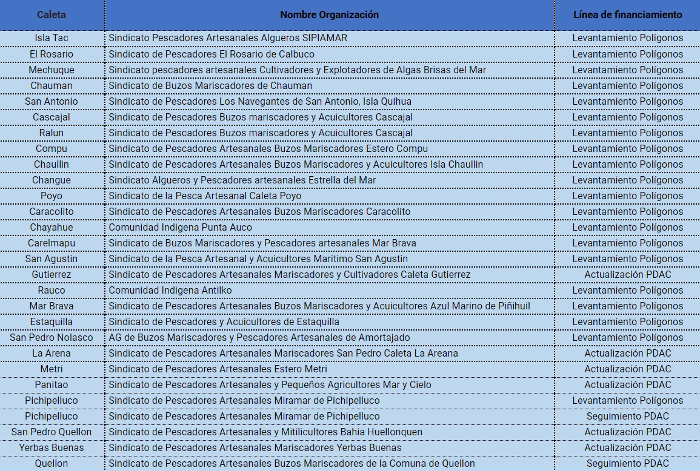Click the Caleta column header
This screenshot has height=471, width=700.
[52, 15]
